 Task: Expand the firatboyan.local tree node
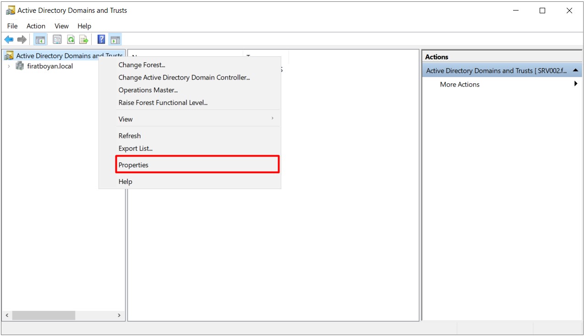click(9, 66)
